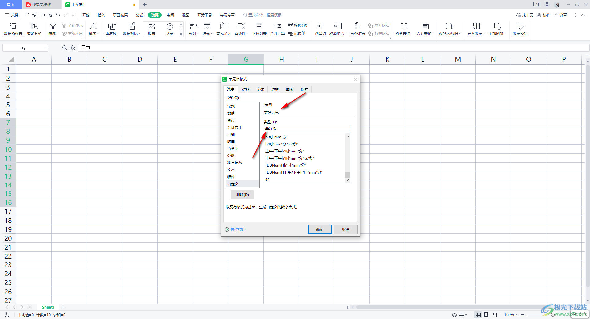Open the 合并计算 consolidate tool
Image resolution: width=590 pixels, height=319 pixels.
[x=277, y=29]
